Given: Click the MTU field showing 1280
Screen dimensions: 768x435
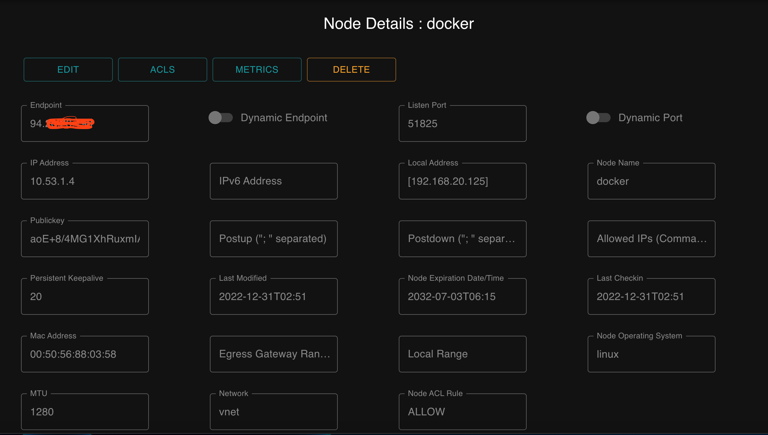Looking at the screenshot, I should 85,412.
